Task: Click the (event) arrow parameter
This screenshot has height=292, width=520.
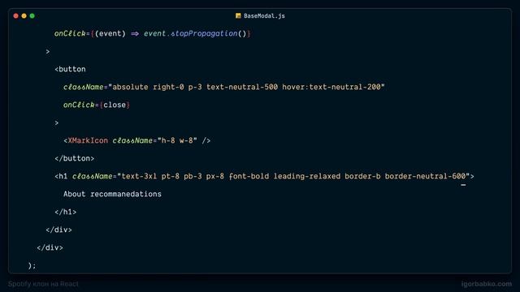Action: (x=110, y=33)
